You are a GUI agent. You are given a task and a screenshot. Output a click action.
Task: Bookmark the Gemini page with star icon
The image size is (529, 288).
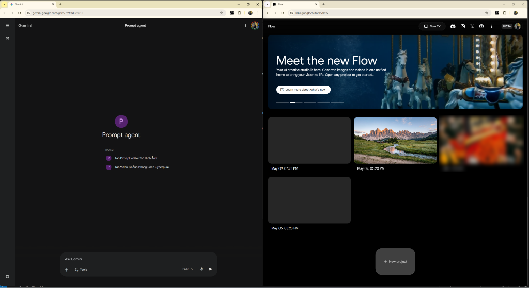(x=221, y=13)
